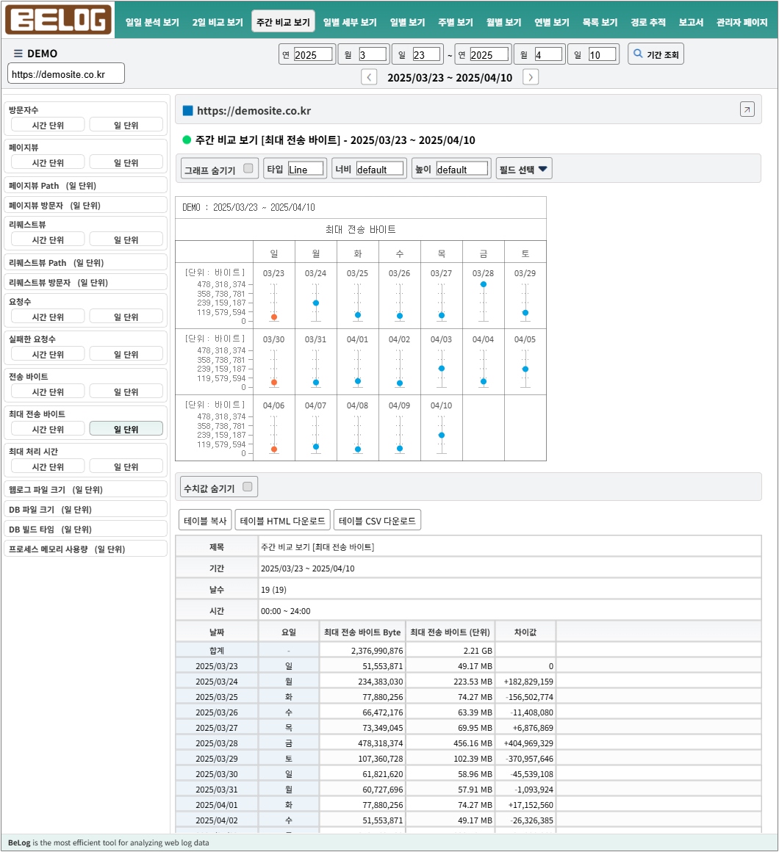Switch to the 목록 보기 tab
The height and width of the screenshot is (852, 779).
tap(600, 22)
